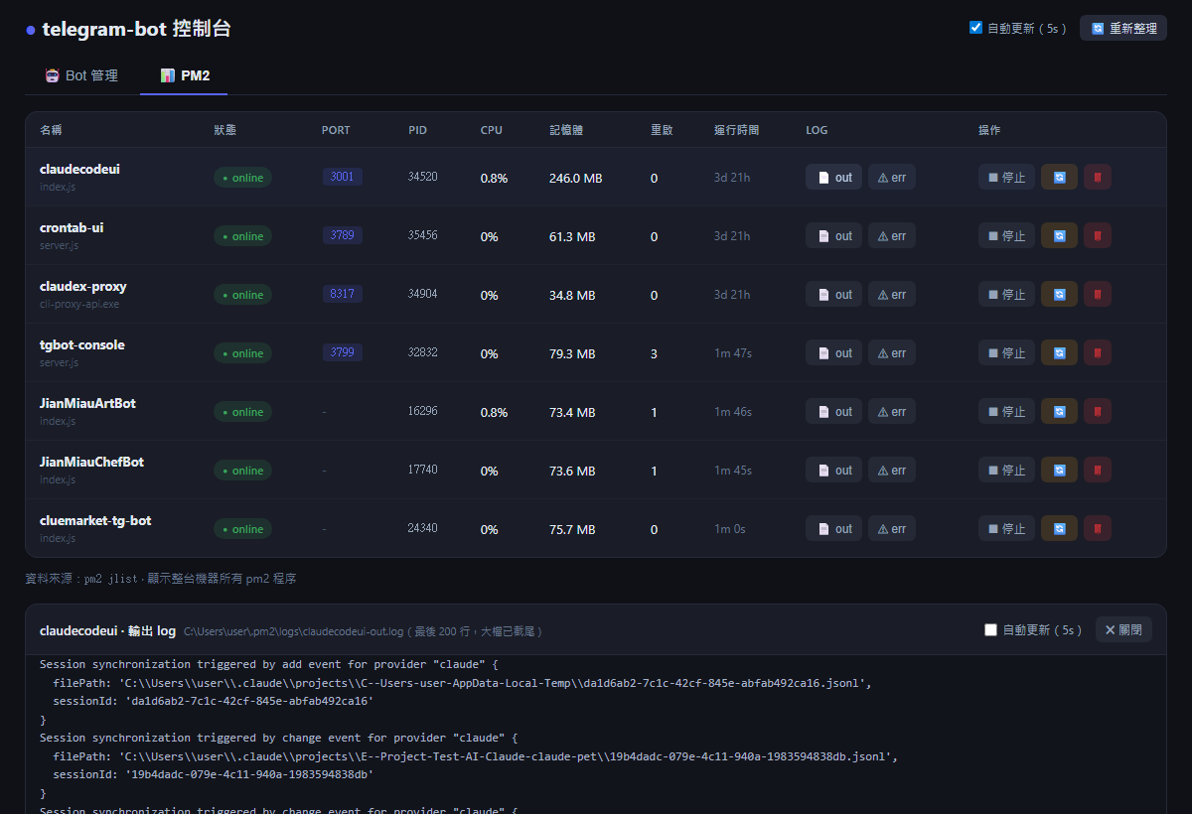Restart the tgbot-console process
Image resolution: width=1192 pixels, height=814 pixels.
coord(1059,353)
